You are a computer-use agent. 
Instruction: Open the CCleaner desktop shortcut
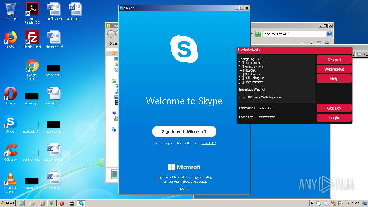(10, 152)
